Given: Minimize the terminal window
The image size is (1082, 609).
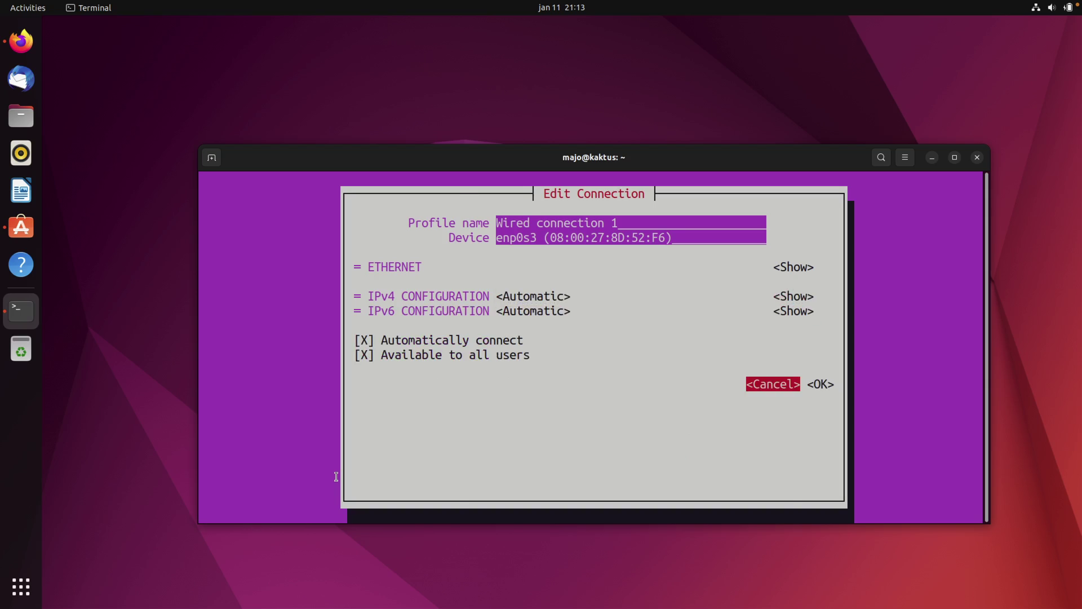Looking at the screenshot, I should [932, 158].
